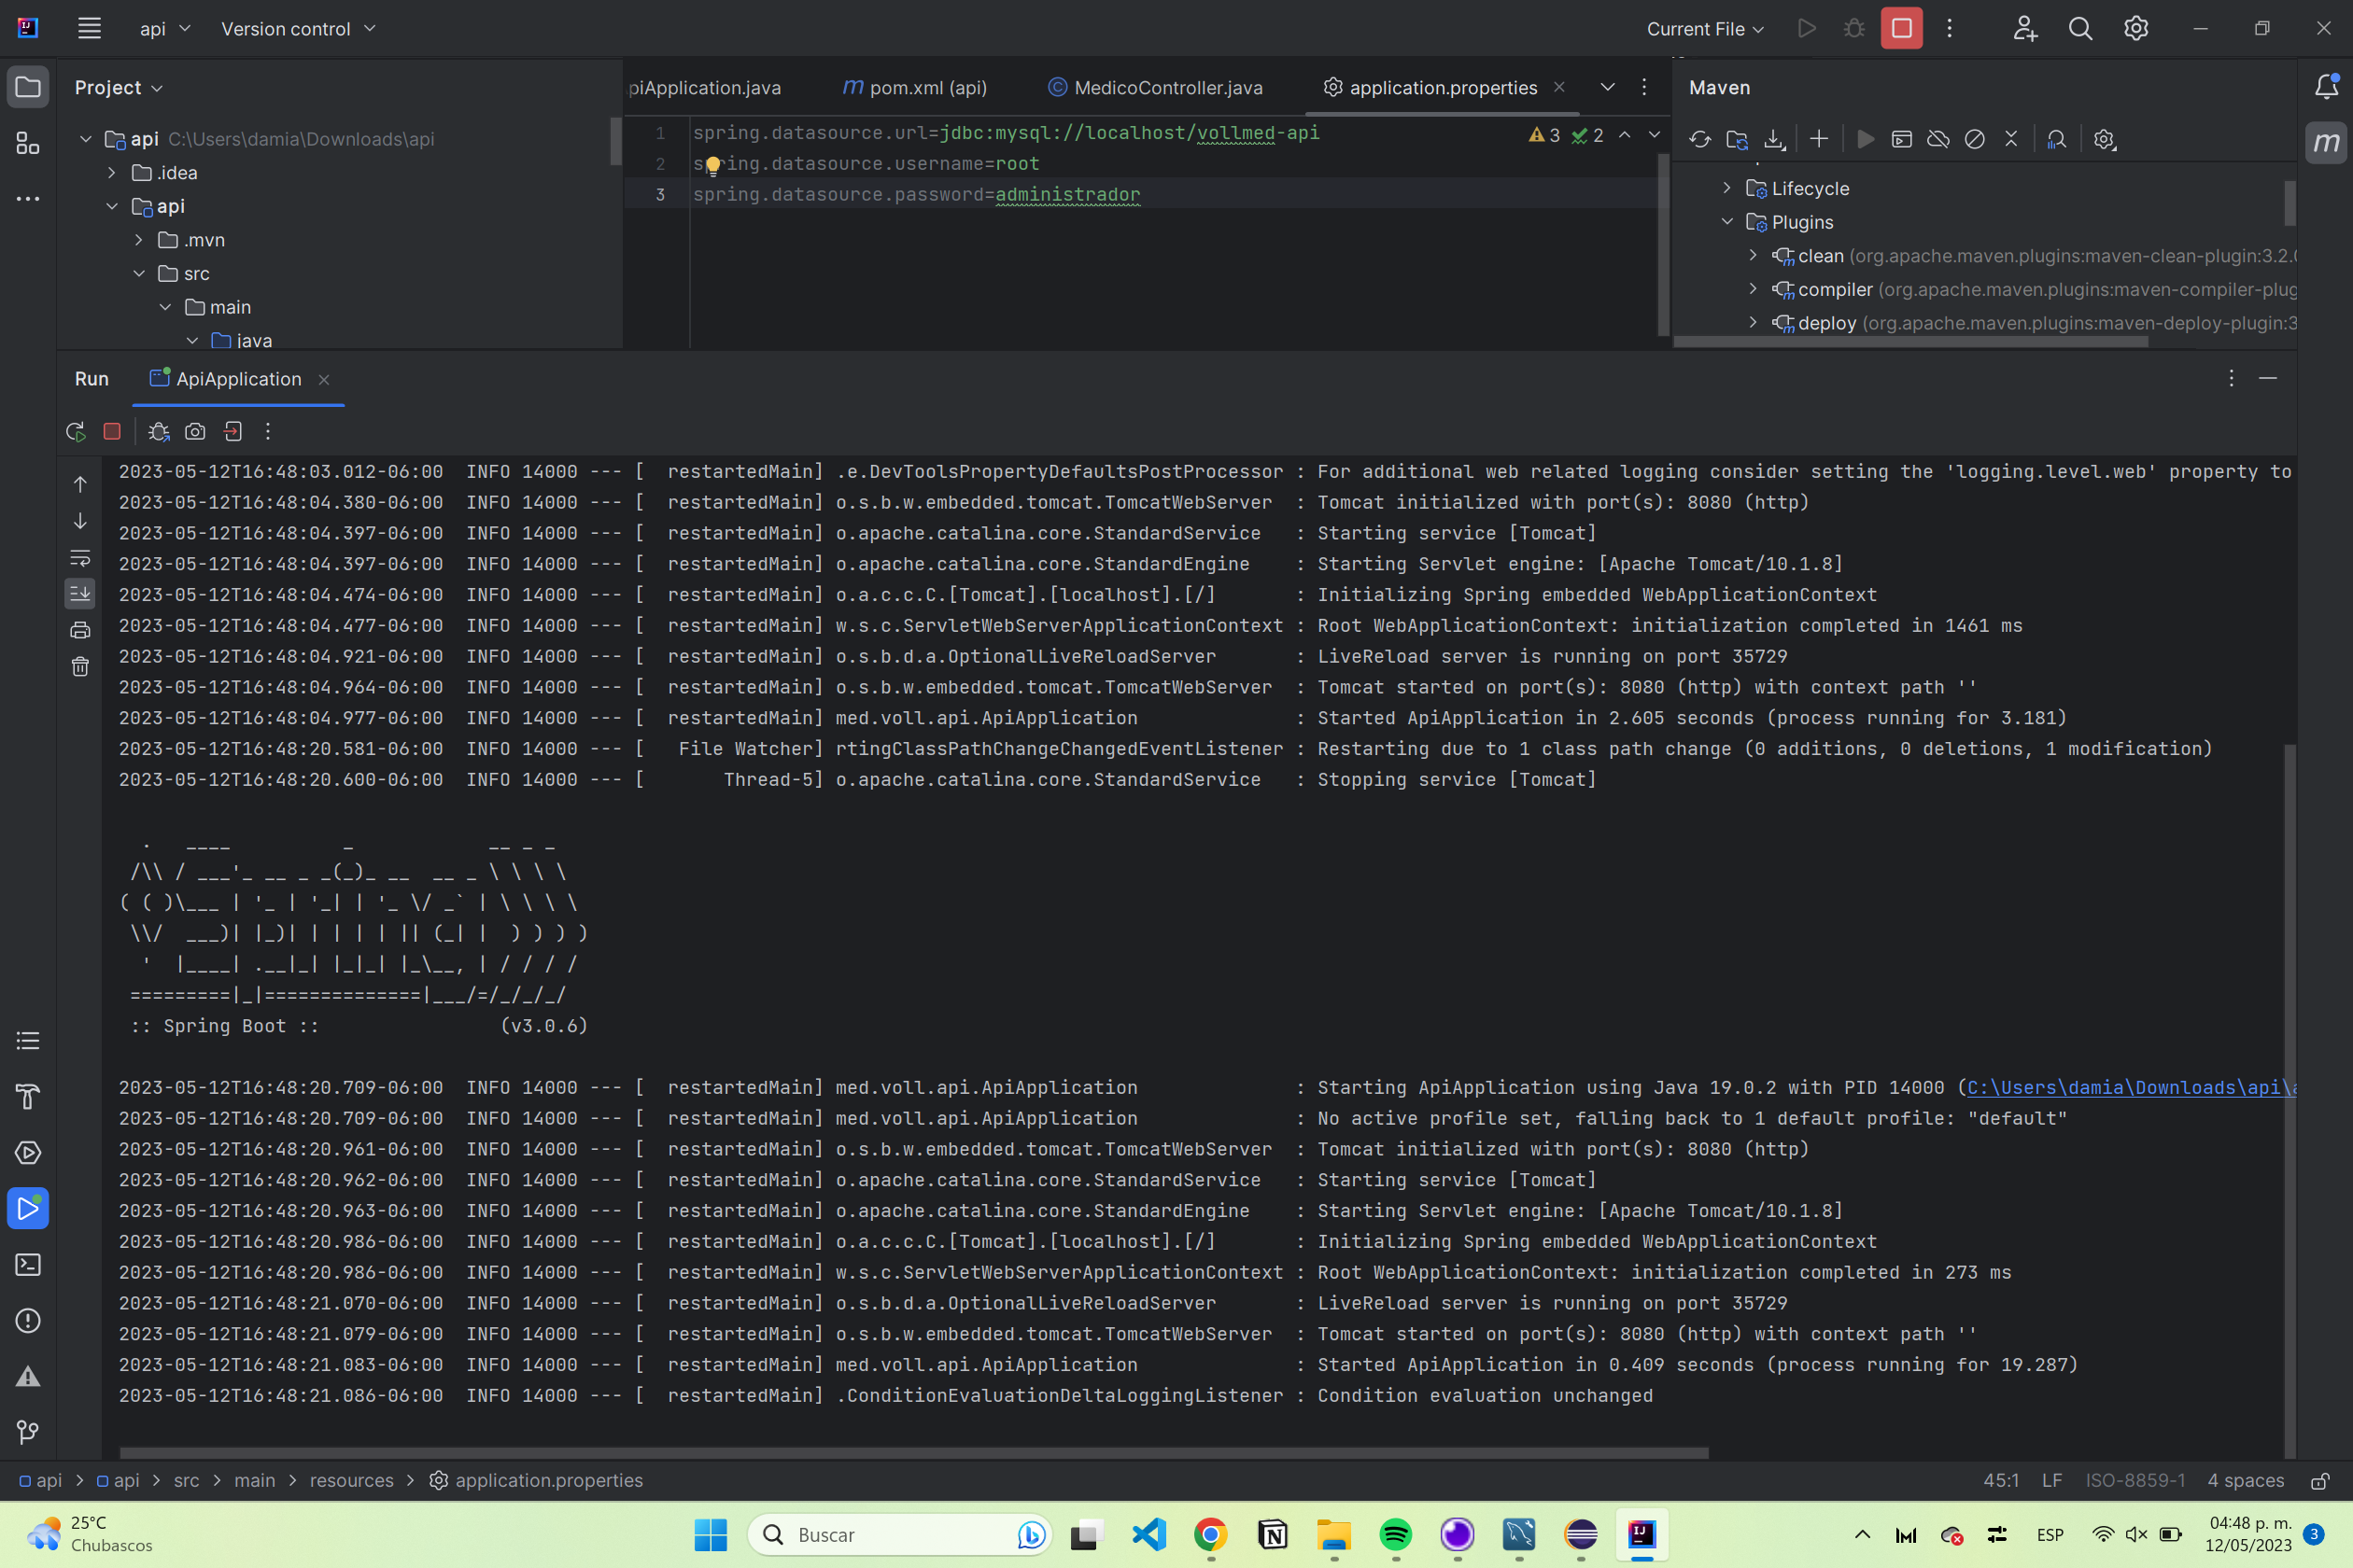Switch to MedicoController.java tab
The height and width of the screenshot is (1568, 2353).
pyautogui.click(x=1154, y=87)
